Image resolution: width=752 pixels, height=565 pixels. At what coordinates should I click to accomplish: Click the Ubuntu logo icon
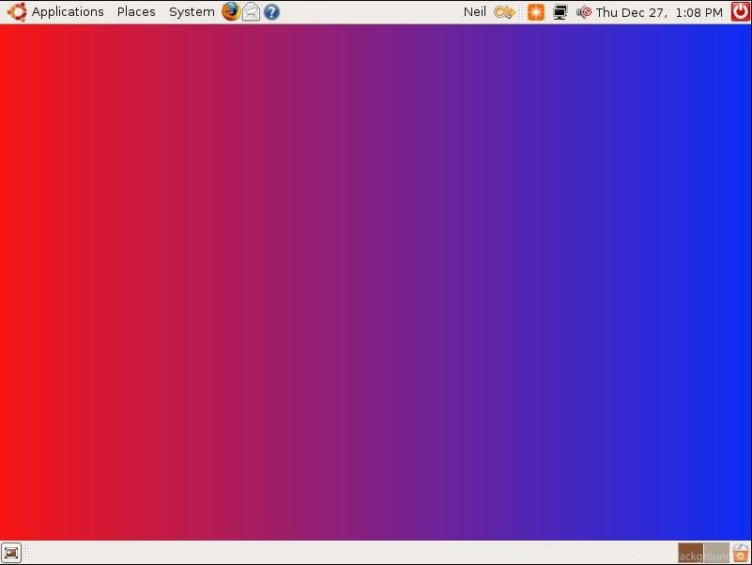click(x=17, y=12)
